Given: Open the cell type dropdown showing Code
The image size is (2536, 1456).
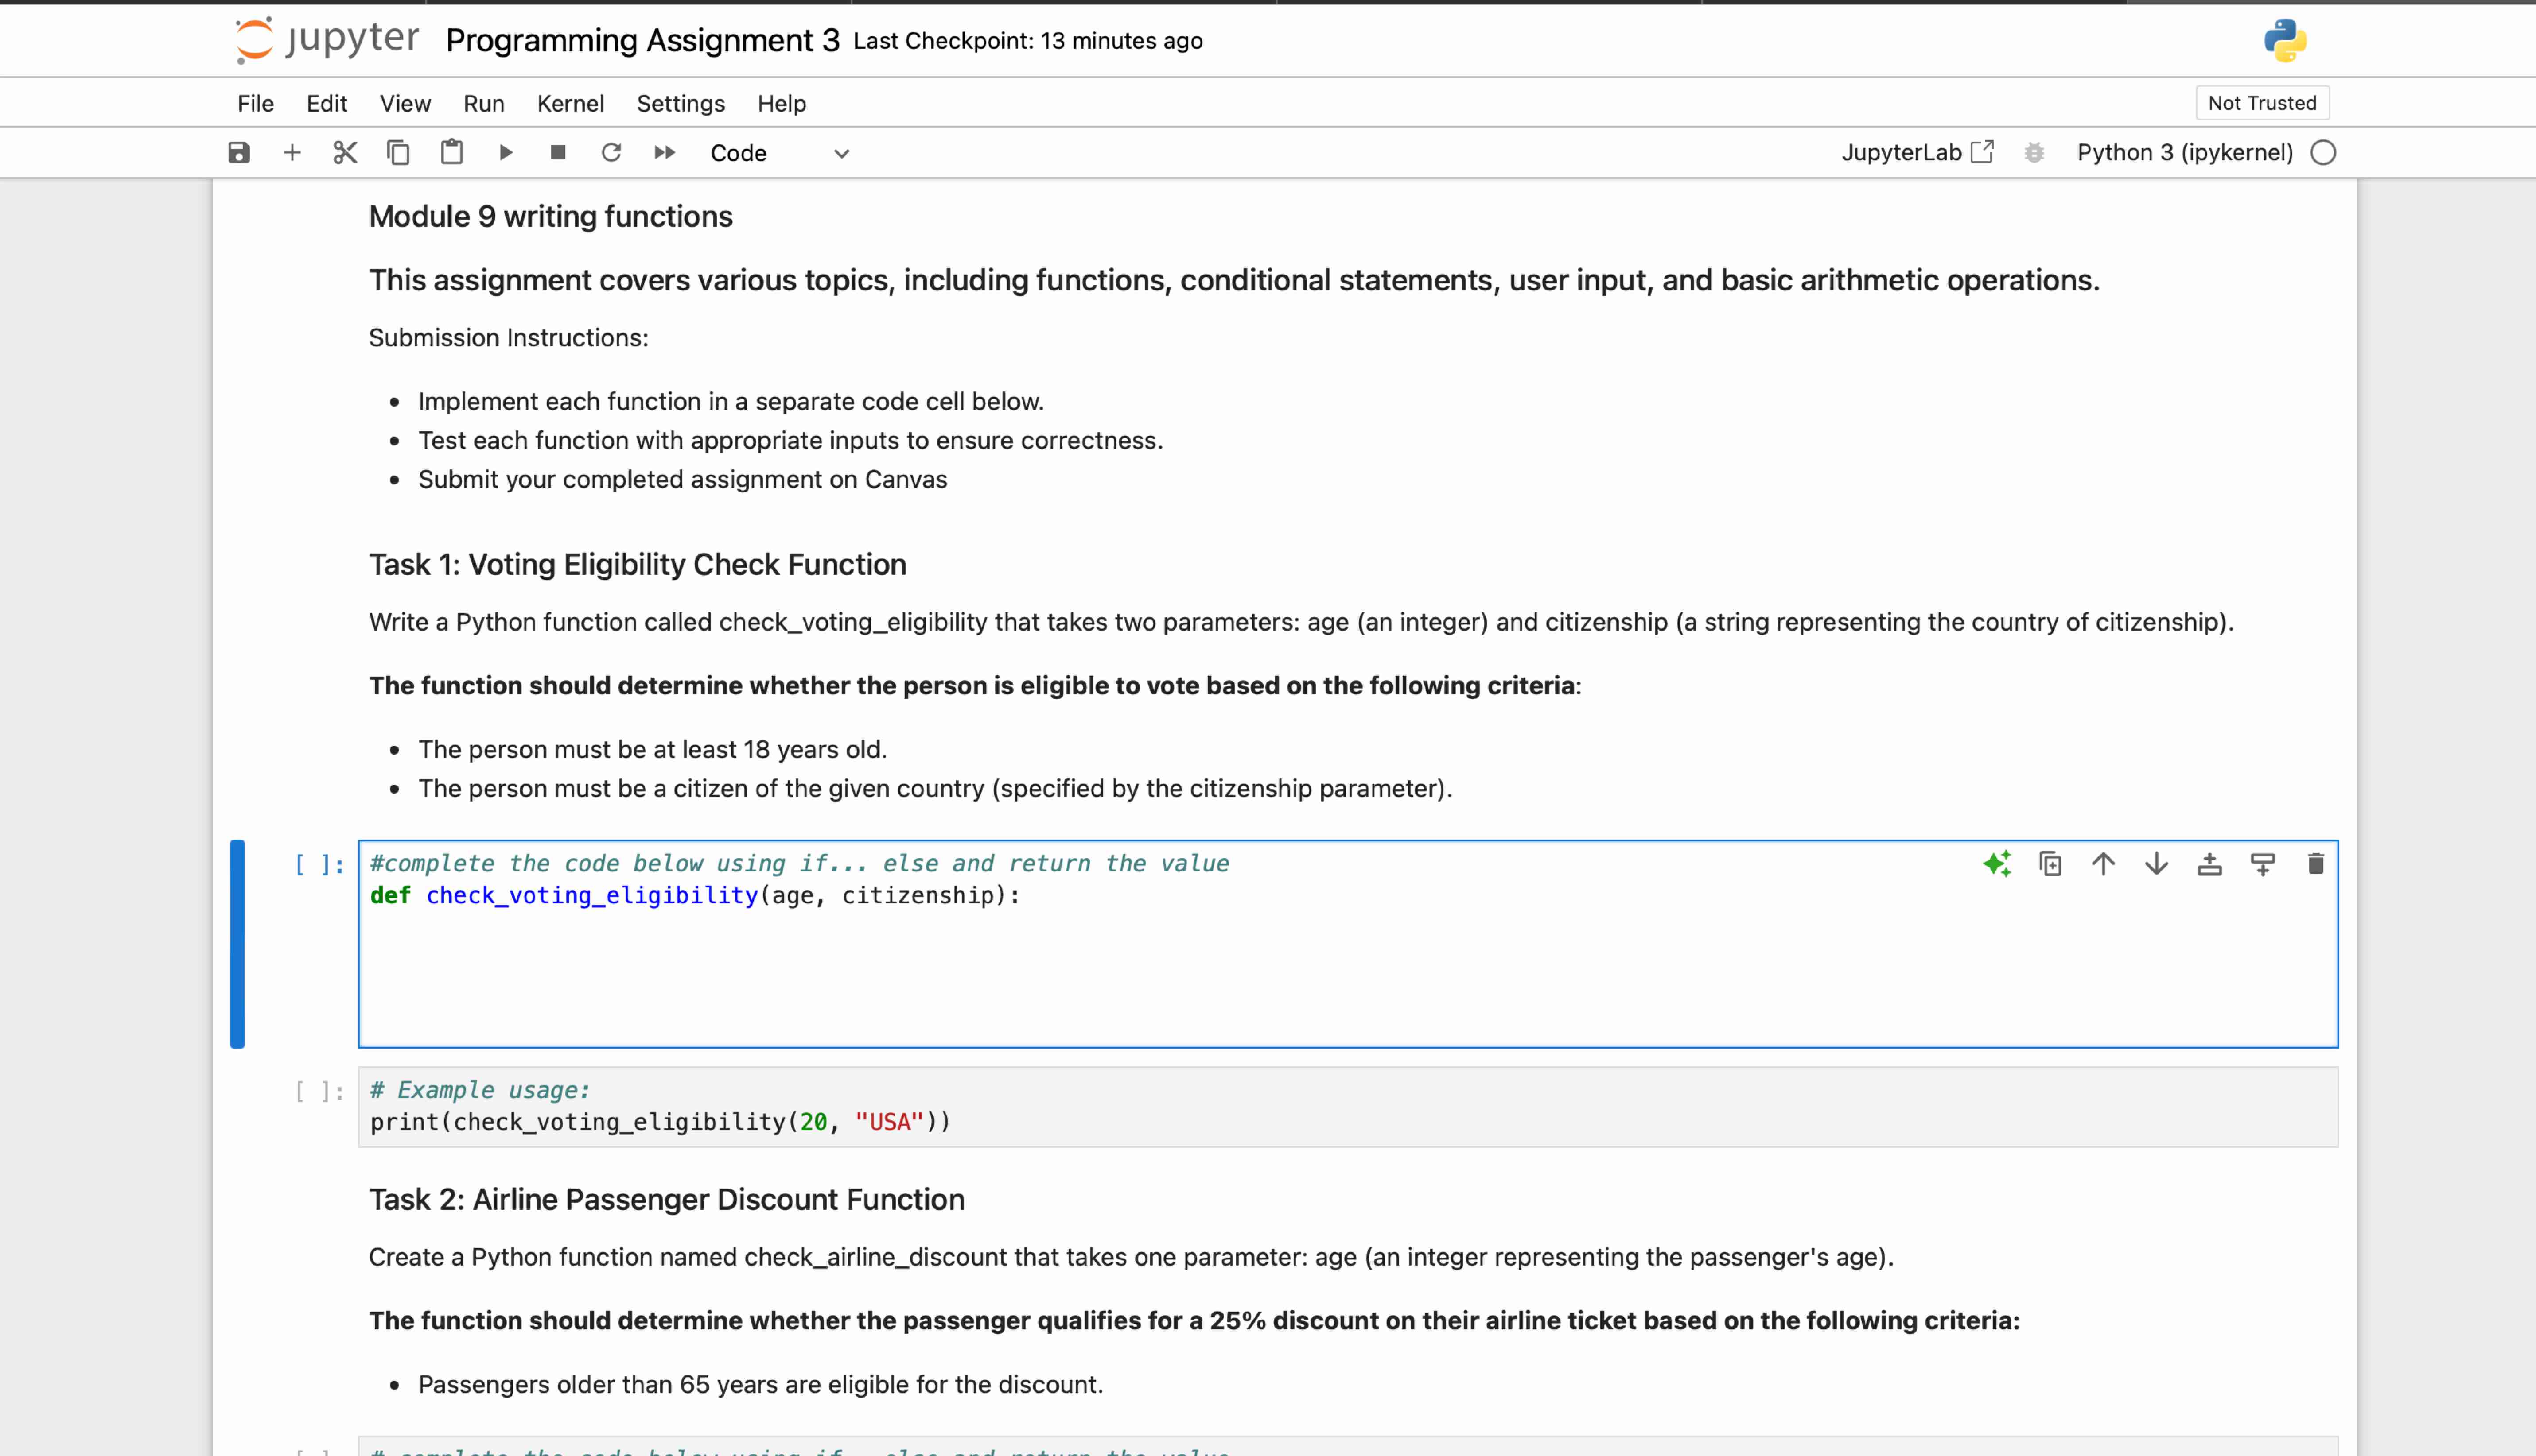Looking at the screenshot, I should tap(780, 152).
